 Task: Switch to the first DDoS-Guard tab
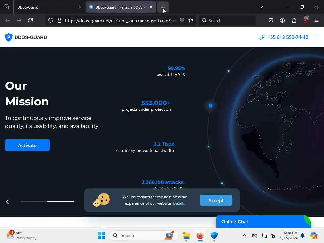pyautogui.click(x=48, y=7)
